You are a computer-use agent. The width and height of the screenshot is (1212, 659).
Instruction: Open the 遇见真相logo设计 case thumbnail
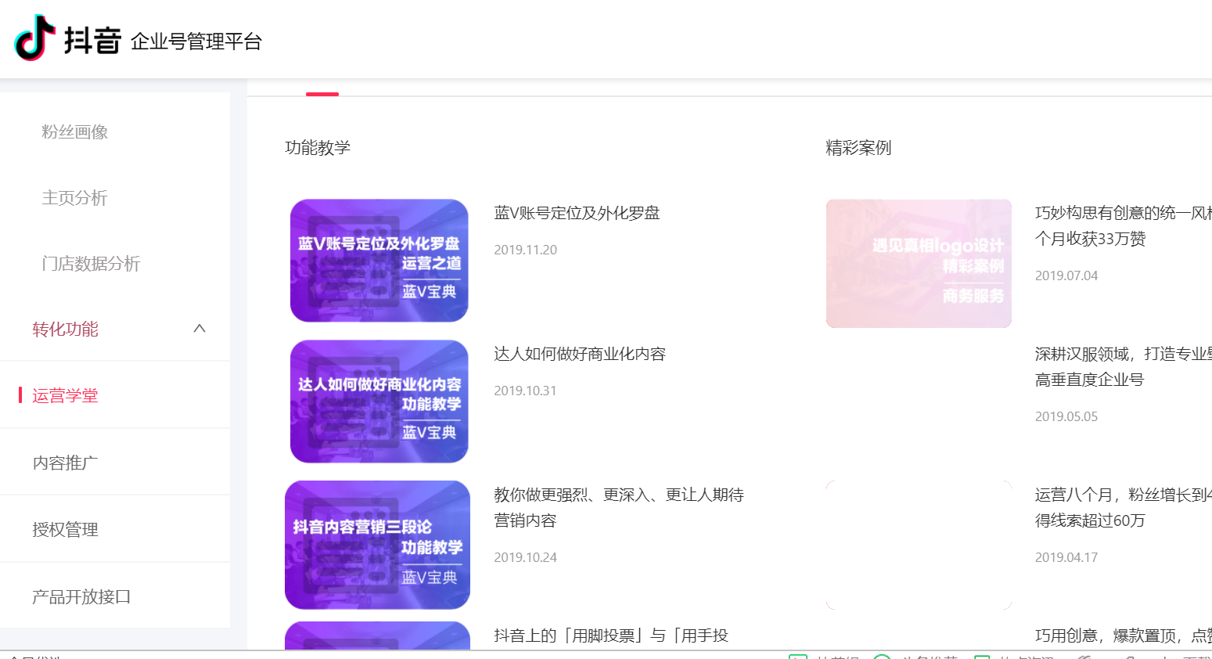[919, 263]
